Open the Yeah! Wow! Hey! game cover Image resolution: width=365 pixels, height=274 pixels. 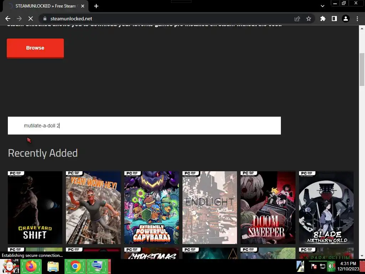(x=93, y=208)
